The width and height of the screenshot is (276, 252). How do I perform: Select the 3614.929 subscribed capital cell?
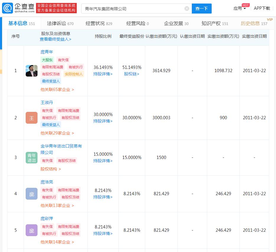[x=161, y=71]
